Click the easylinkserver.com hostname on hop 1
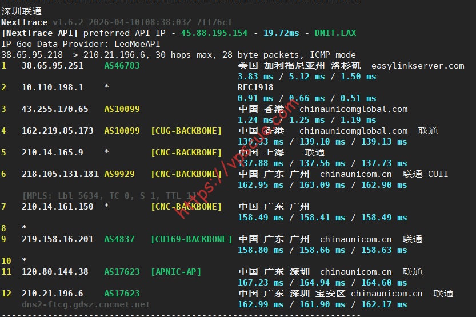 pyautogui.click(x=418, y=66)
